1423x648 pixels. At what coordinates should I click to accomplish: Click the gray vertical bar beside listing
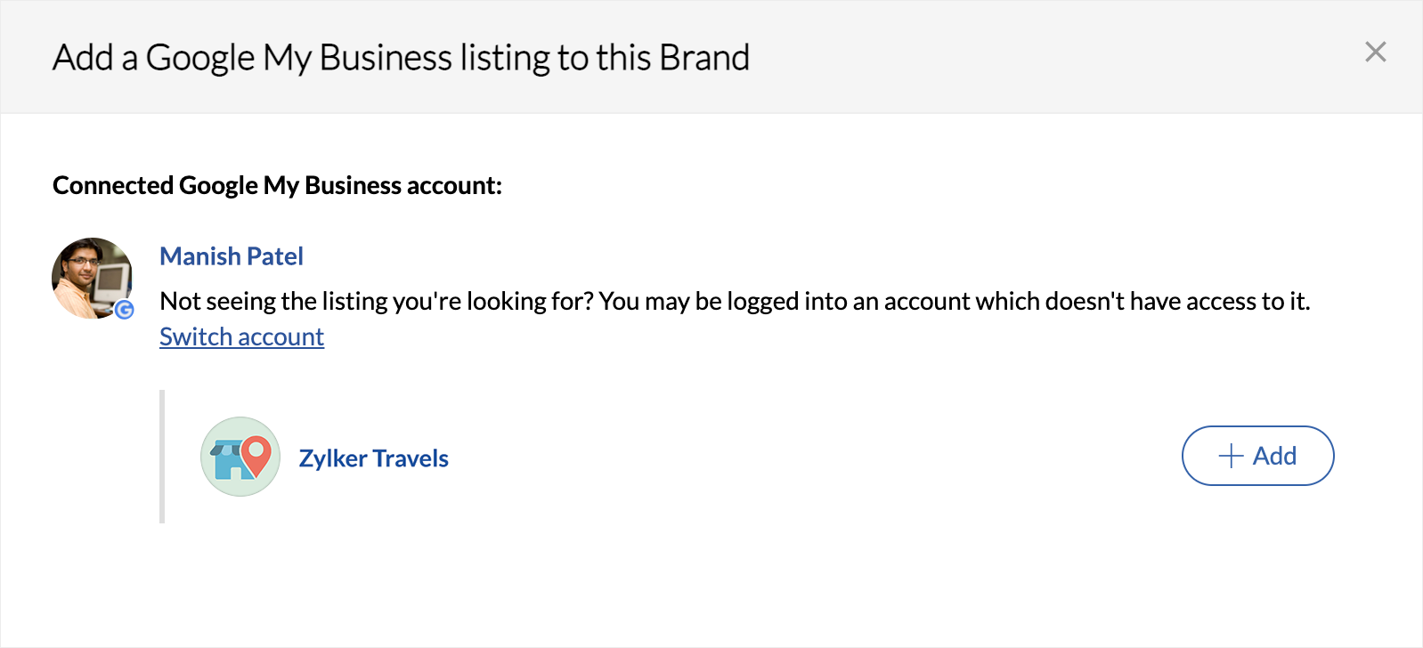pos(162,457)
